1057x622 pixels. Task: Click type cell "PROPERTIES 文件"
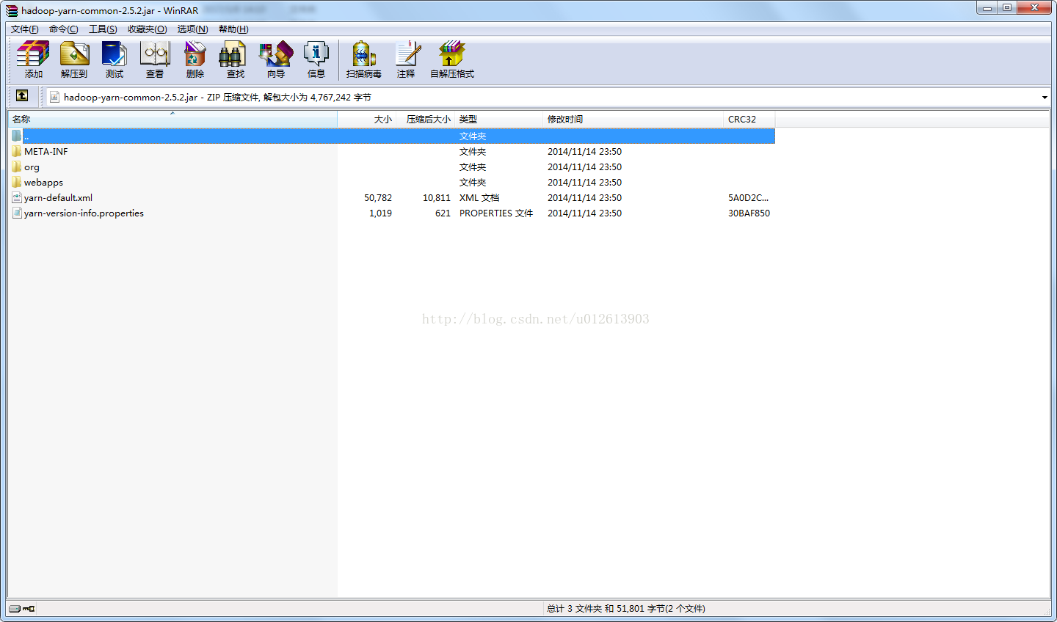[x=496, y=213]
